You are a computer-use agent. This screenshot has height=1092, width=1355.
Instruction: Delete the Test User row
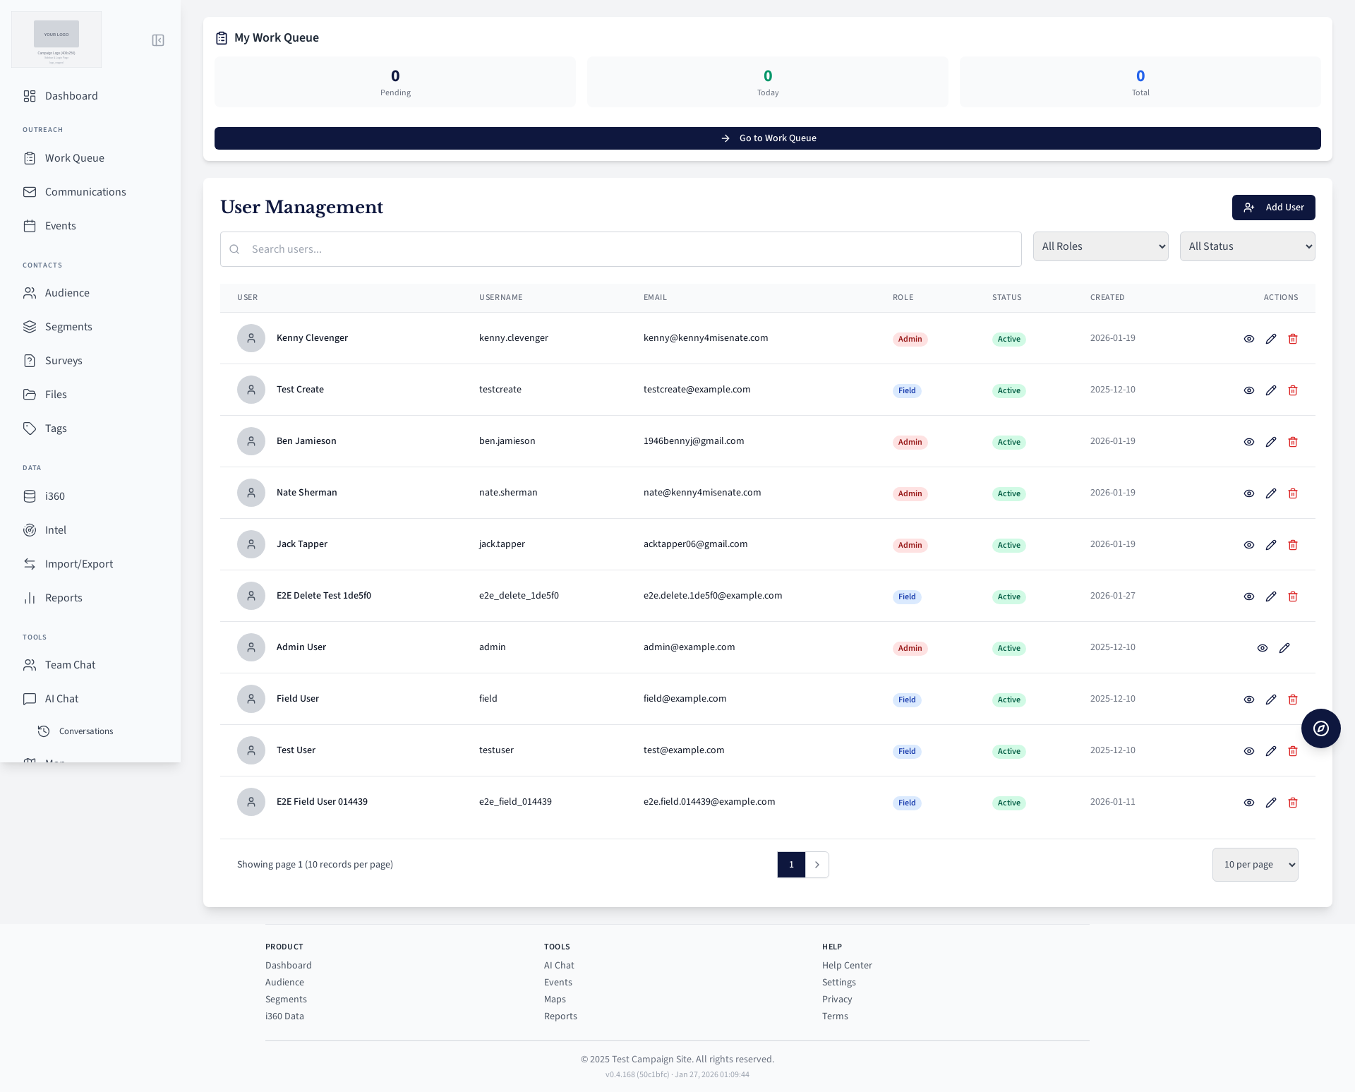point(1293,751)
